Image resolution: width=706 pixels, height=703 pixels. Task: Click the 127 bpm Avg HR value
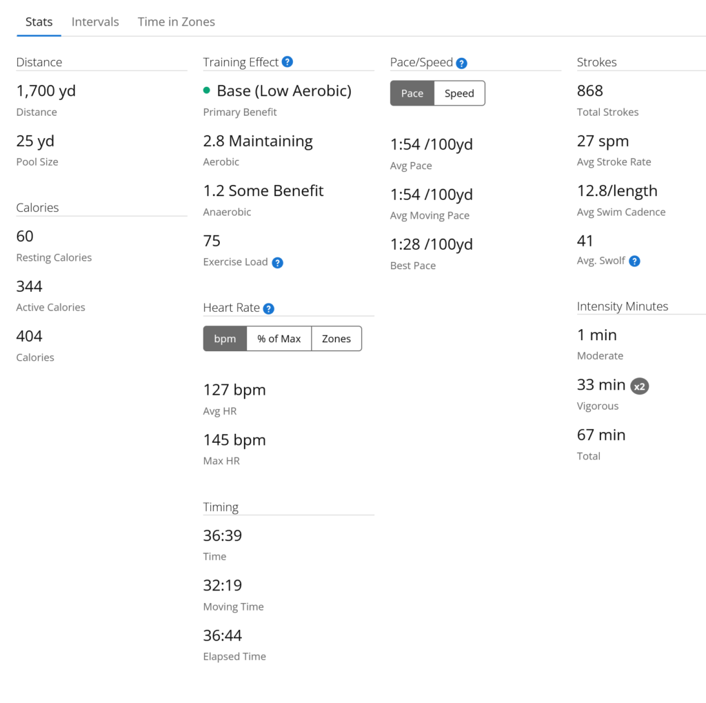pos(234,390)
